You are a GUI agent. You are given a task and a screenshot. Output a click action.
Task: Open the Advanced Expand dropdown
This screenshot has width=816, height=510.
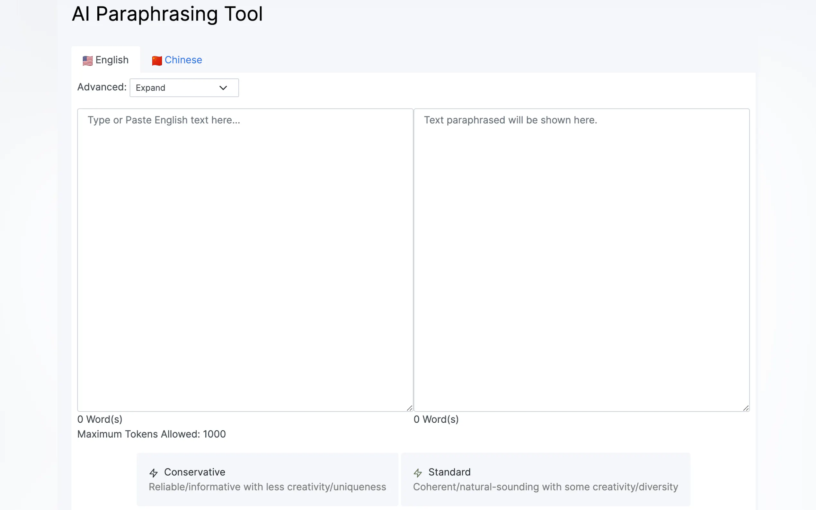184,88
